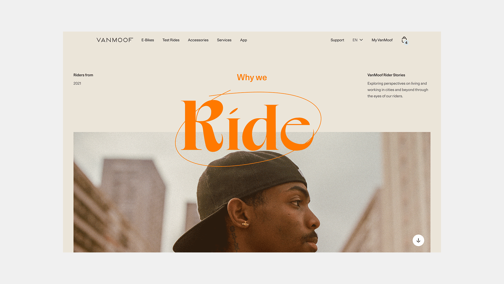The width and height of the screenshot is (504, 284).
Task: Open the EN language selector
Action: 358,40
